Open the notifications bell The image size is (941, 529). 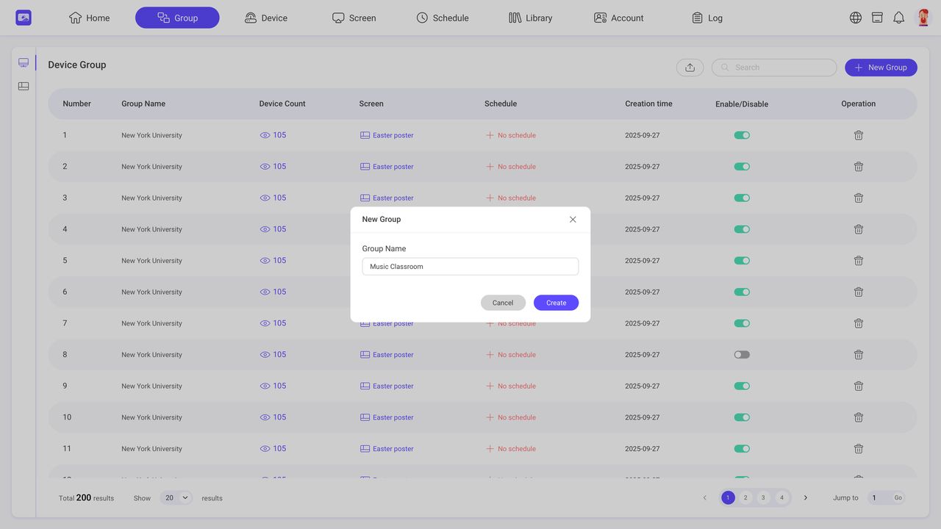click(898, 18)
